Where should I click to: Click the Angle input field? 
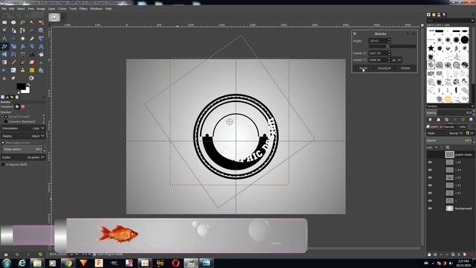coord(378,40)
